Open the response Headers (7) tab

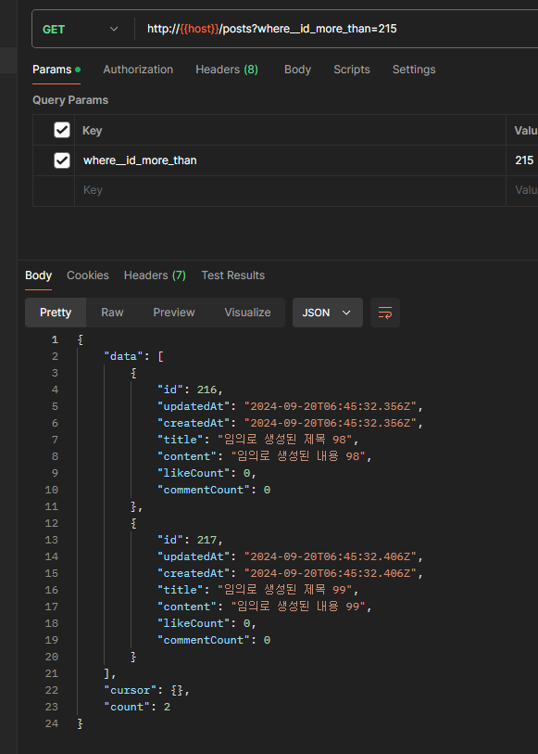[x=155, y=275]
